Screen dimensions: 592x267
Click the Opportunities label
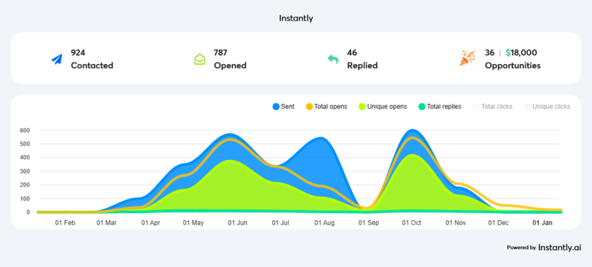(513, 66)
